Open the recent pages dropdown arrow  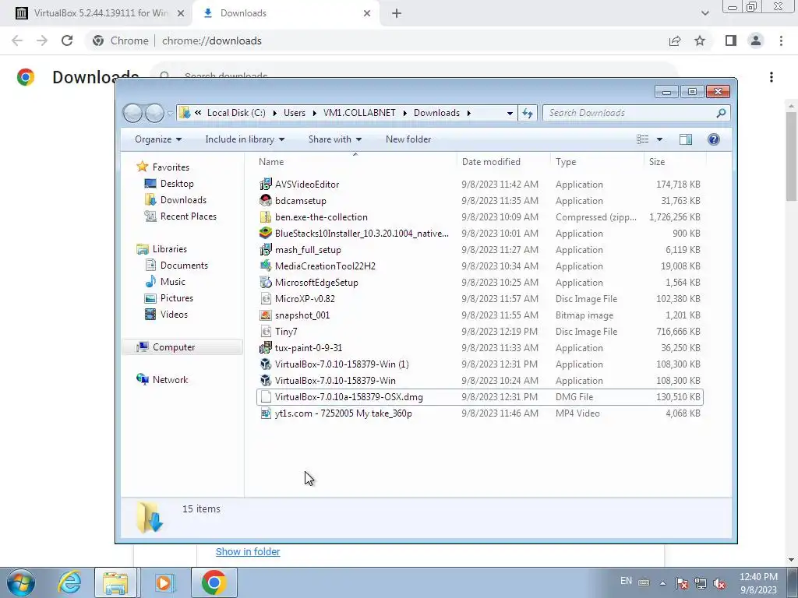(170, 114)
